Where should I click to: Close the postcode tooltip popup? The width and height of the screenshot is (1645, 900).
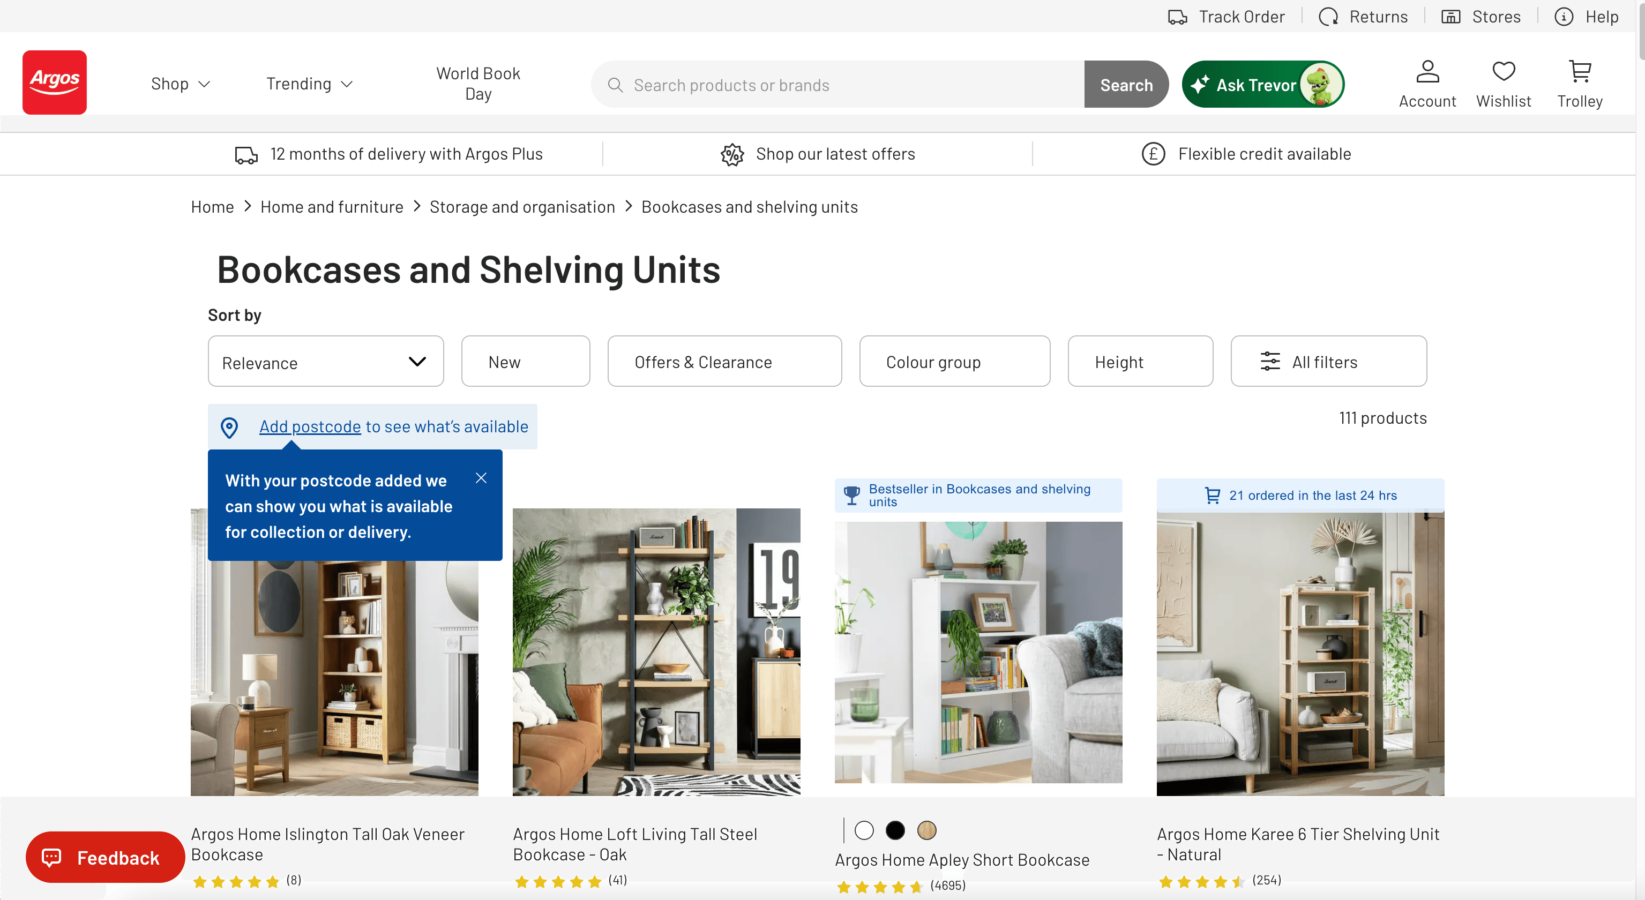(x=481, y=478)
